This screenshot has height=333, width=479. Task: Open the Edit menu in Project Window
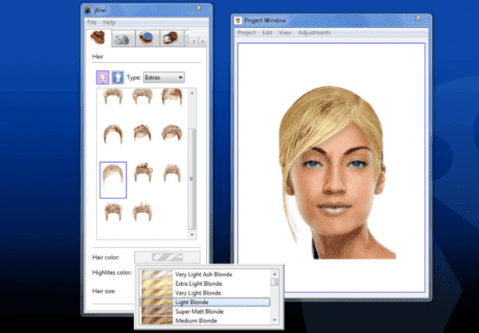pos(267,33)
